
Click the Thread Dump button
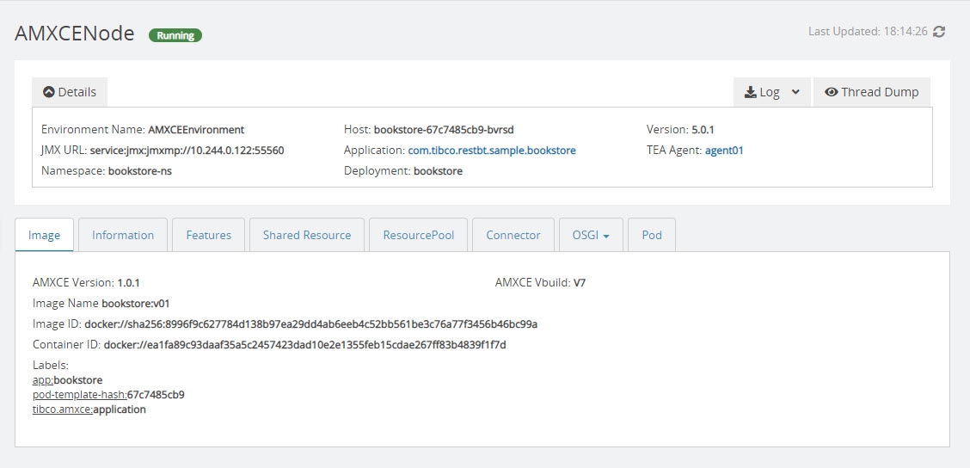click(x=871, y=92)
